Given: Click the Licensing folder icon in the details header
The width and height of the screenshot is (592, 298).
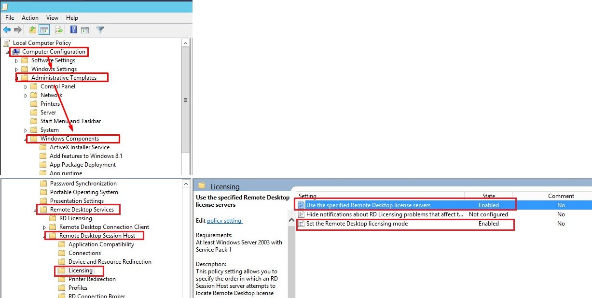Looking at the screenshot, I should tap(202, 186).
